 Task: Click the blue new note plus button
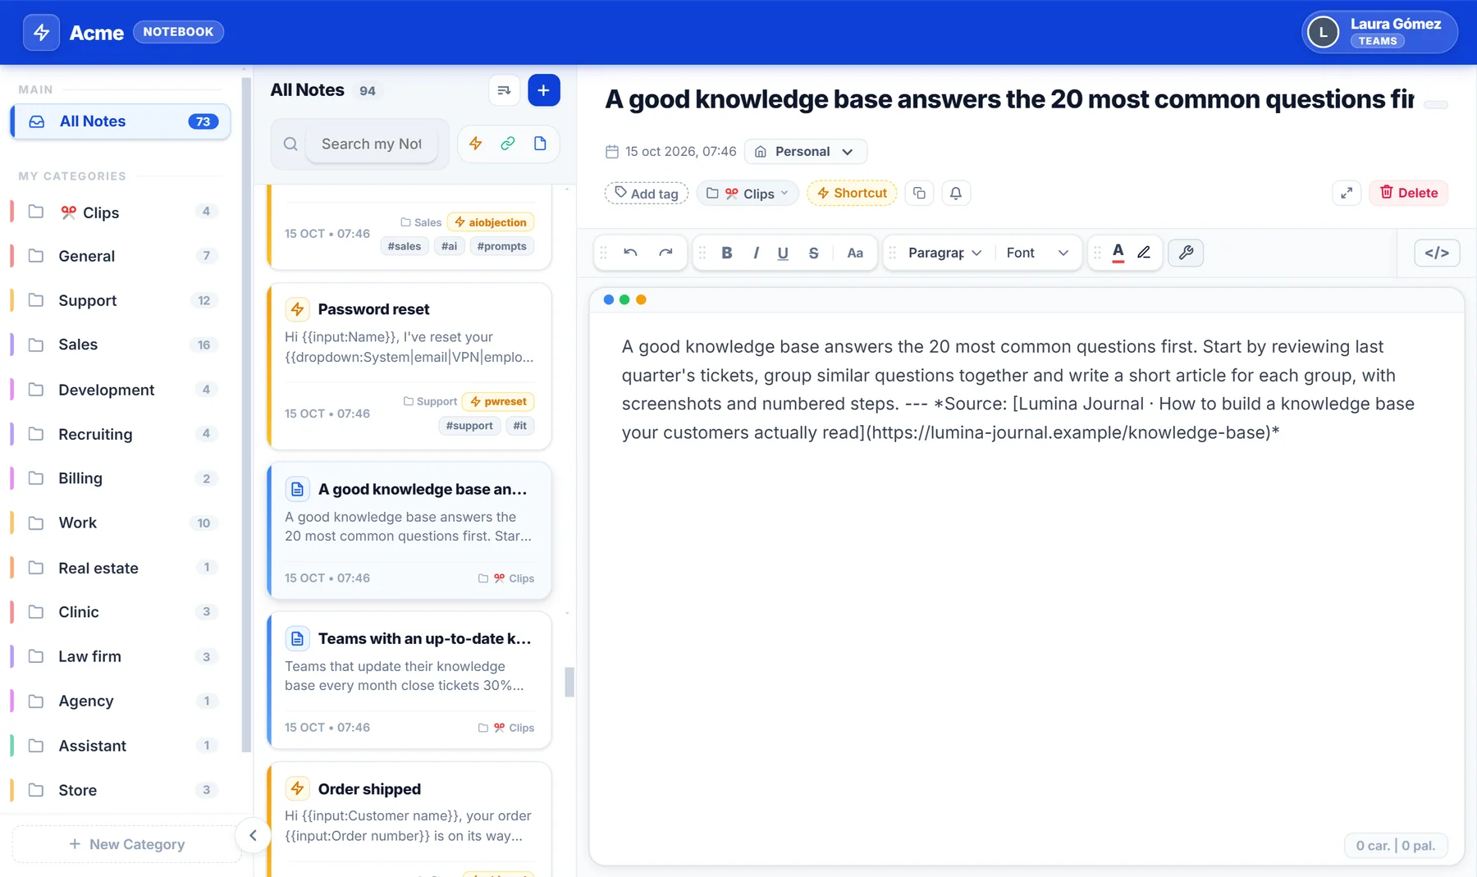pos(543,90)
